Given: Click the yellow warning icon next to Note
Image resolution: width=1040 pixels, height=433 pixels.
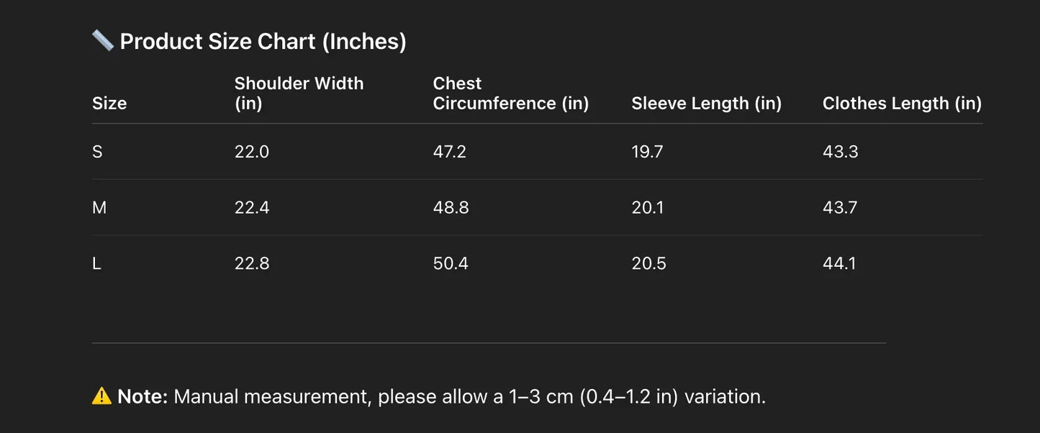Looking at the screenshot, I should pos(101,396).
